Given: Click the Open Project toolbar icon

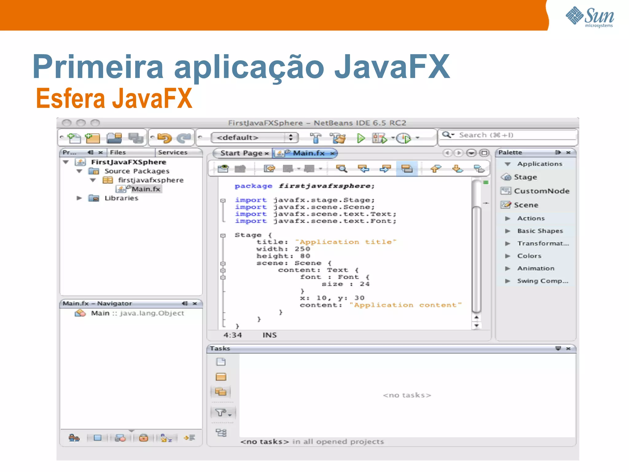Looking at the screenshot, I should point(114,138).
